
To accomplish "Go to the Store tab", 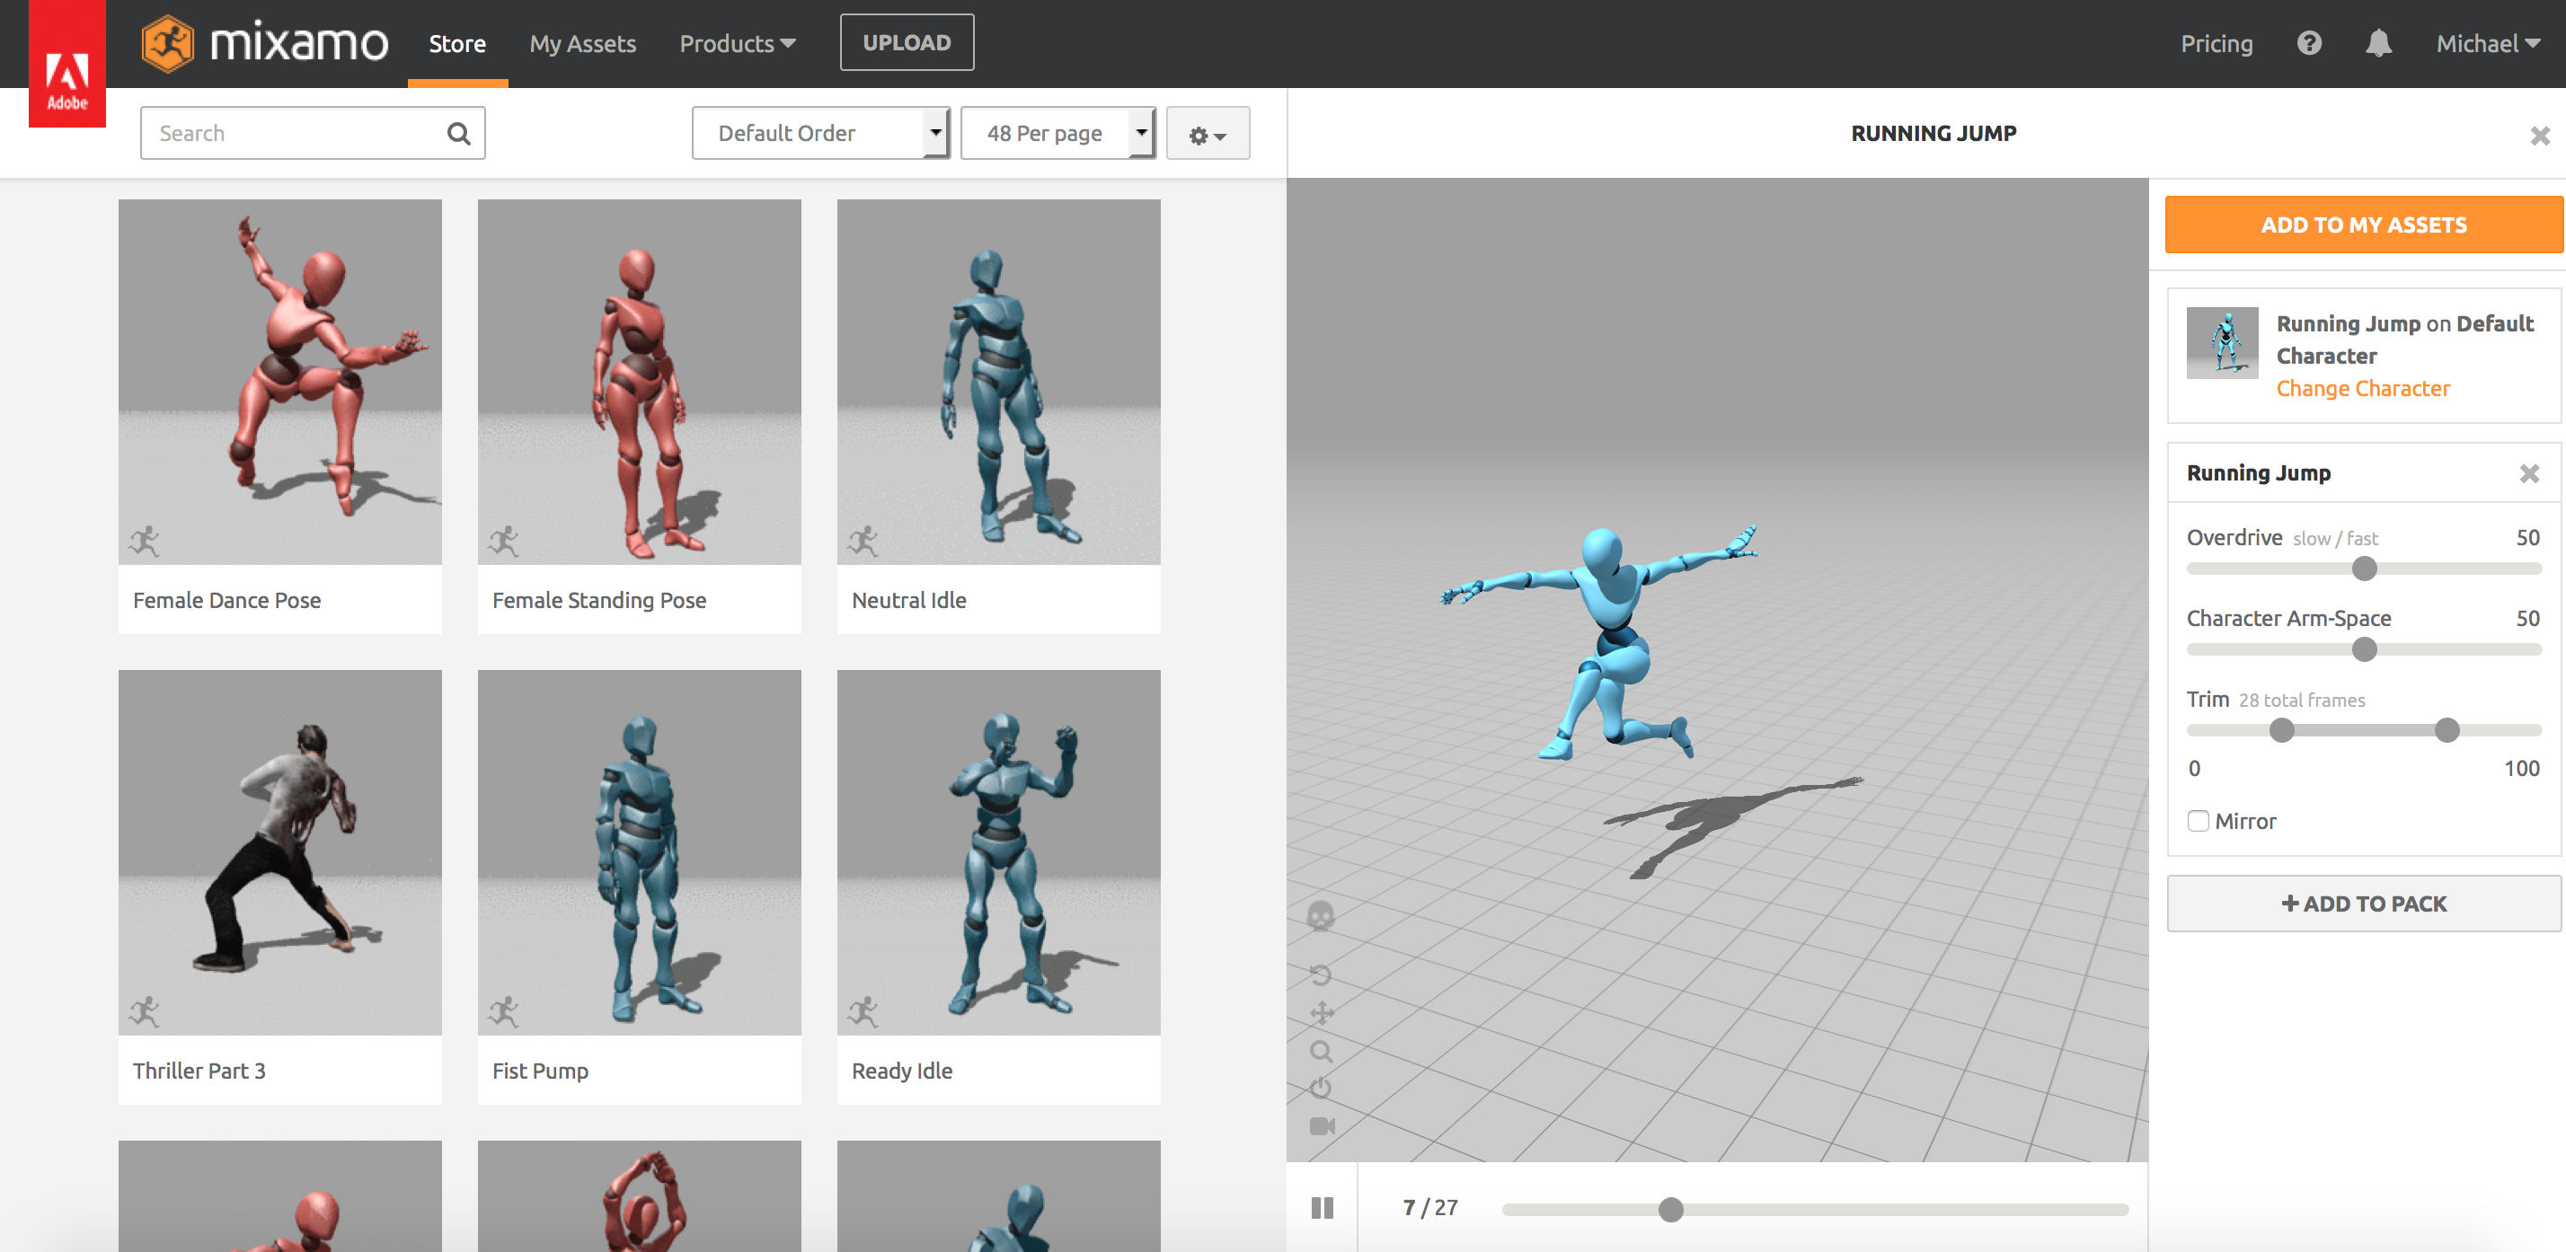I will click(457, 44).
